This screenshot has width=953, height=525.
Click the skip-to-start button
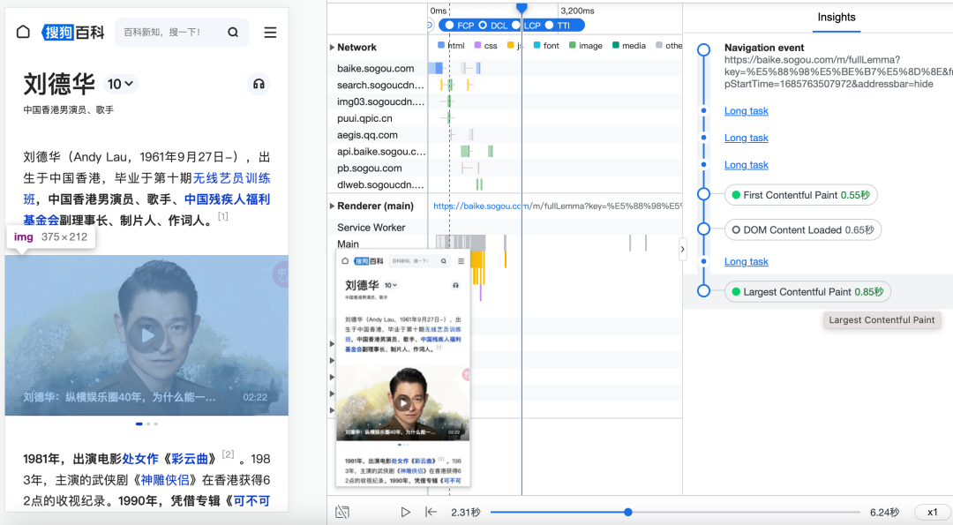click(x=431, y=513)
